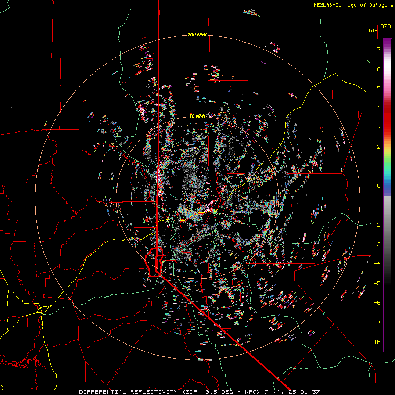Click the [dB] unit label
The width and height of the screenshot is (395, 395).
click(x=375, y=30)
